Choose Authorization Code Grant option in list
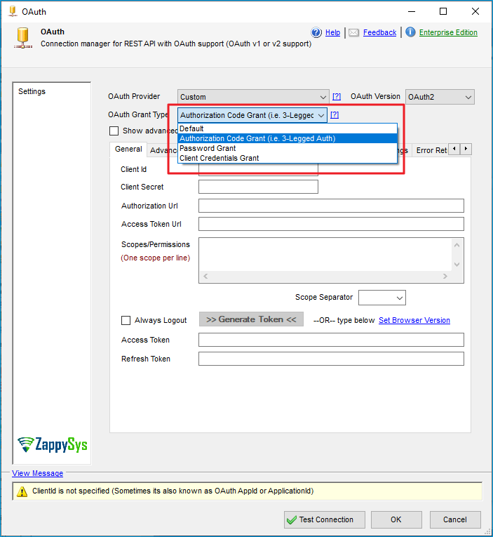 288,138
